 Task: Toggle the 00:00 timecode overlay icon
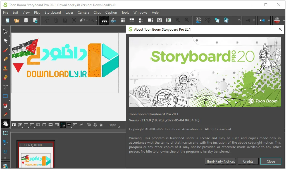point(69,125)
